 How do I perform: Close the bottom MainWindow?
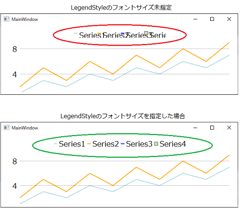click(x=229, y=128)
